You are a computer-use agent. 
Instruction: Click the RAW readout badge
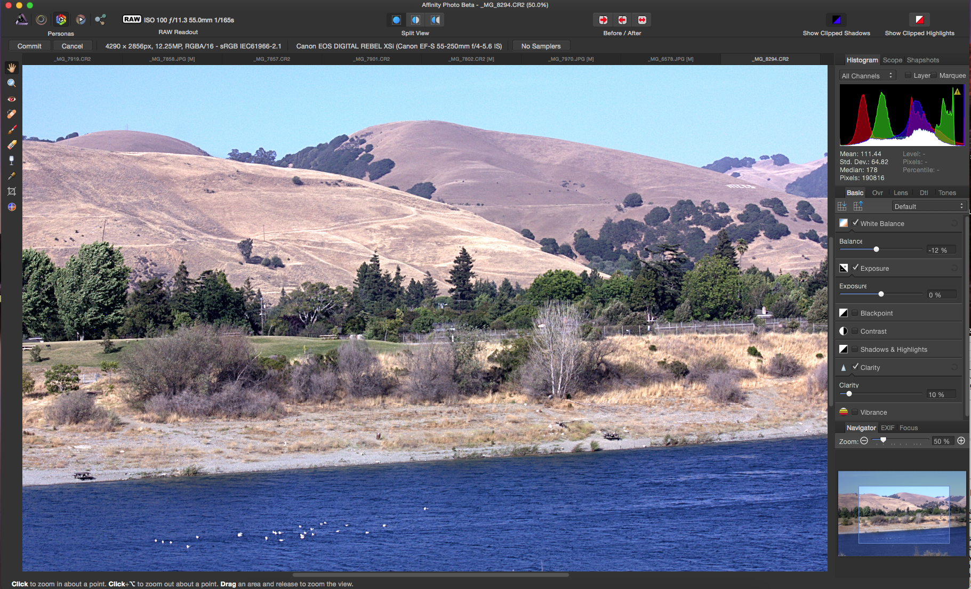(132, 19)
